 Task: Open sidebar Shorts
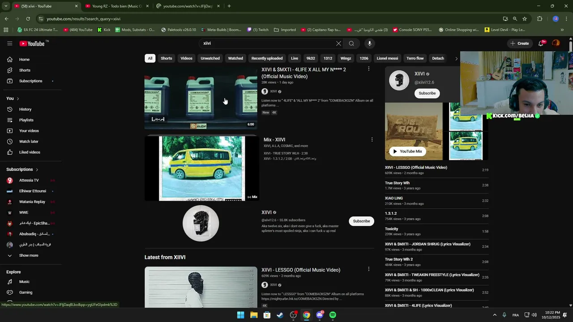[25, 70]
